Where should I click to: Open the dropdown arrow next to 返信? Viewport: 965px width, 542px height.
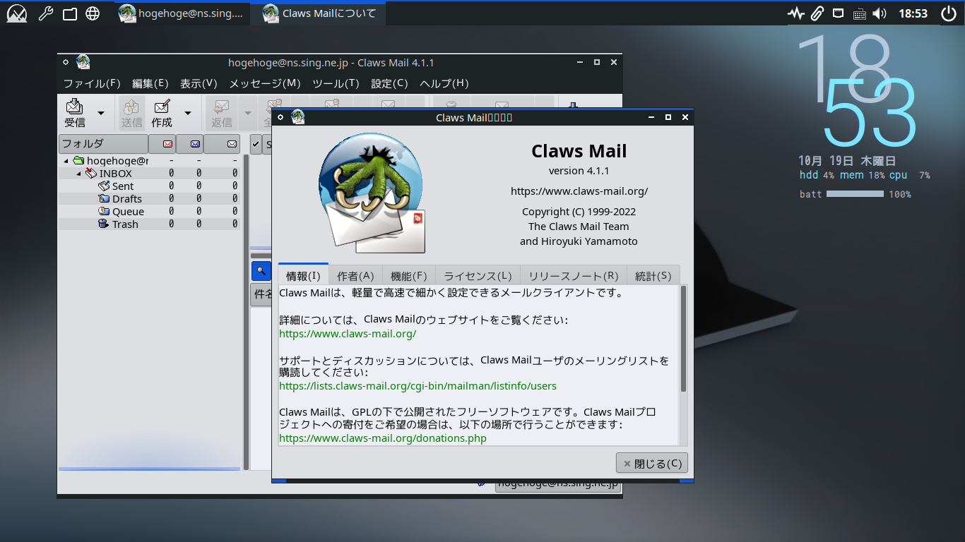248,113
